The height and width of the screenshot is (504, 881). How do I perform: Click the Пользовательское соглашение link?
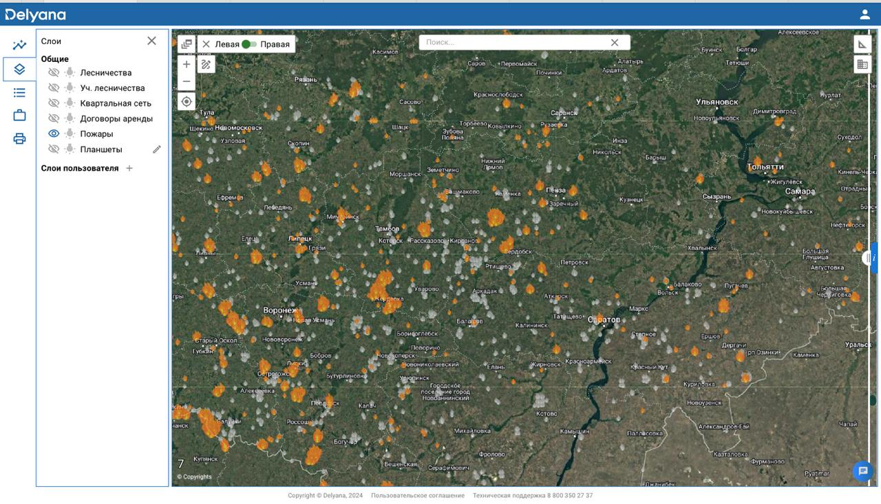tap(417, 496)
